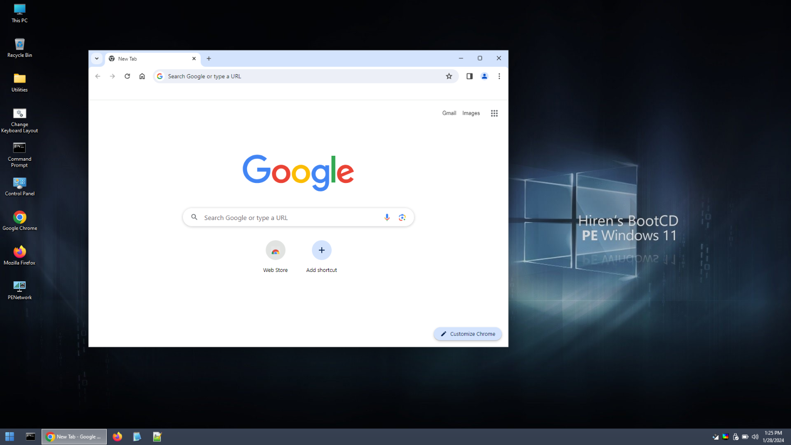Search by image with Google Lens icon
791x445 pixels.
pyautogui.click(x=402, y=218)
